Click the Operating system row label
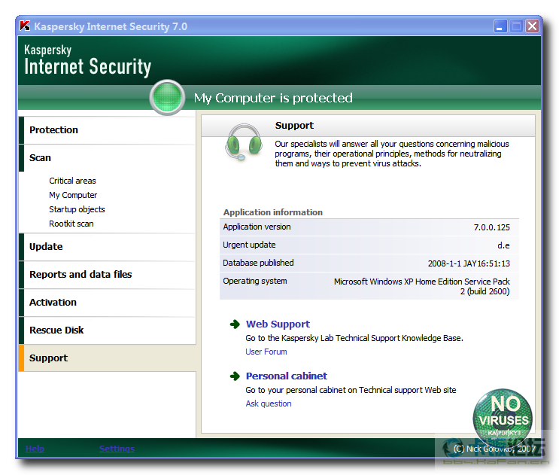Image resolution: width=559 pixels, height=475 pixels. click(255, 281)
